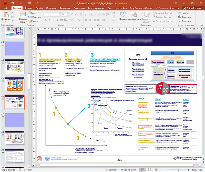This screenshot has height=172, width=205.
Task: Click the Вставить paste icon
Action: (6, 15)
